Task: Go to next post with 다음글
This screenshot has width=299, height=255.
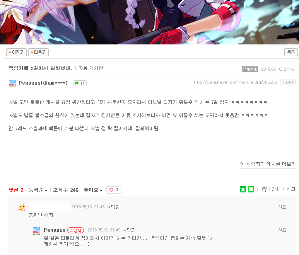Action: tap(38, 52)
